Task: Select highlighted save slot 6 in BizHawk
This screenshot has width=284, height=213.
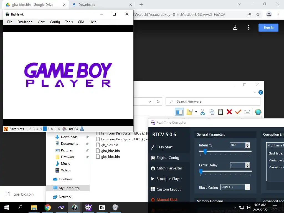Action: (45, 129)
